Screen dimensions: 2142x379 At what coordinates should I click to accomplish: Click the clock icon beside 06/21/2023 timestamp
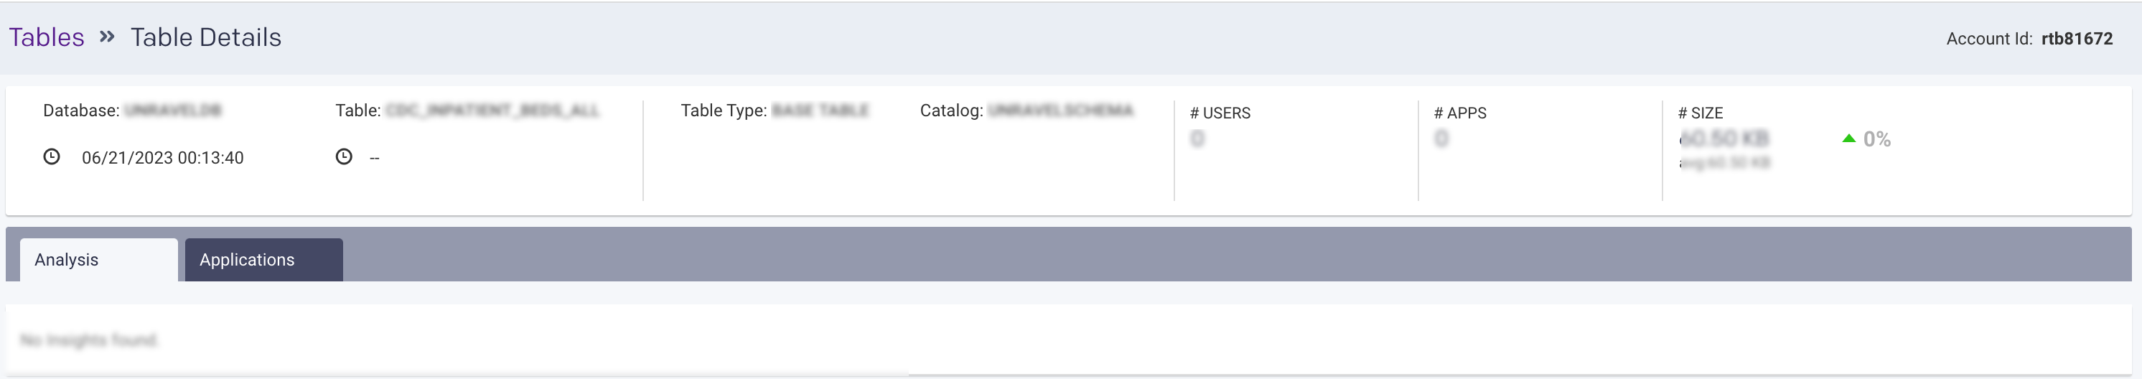(x=52, y=157)
